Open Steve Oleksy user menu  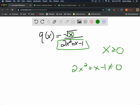(x=127, y=1)
